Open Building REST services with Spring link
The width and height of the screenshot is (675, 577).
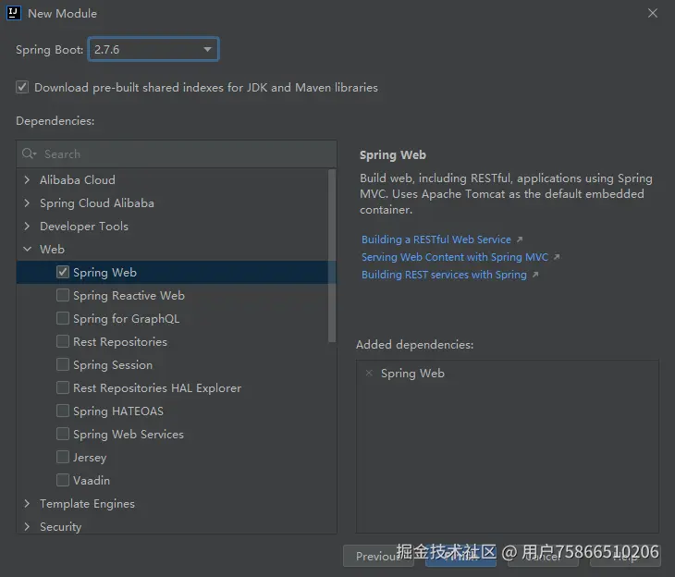pos(444,275)
